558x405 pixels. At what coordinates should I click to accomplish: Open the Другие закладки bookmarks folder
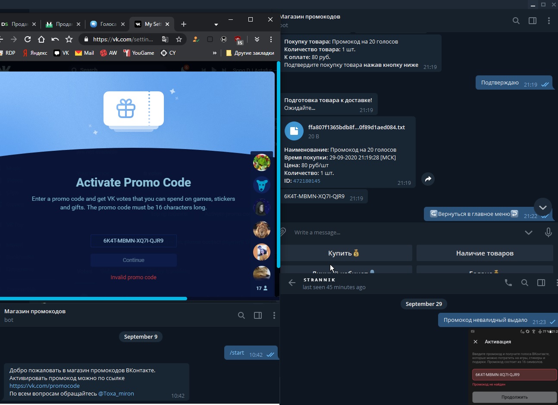pos(250,53)
